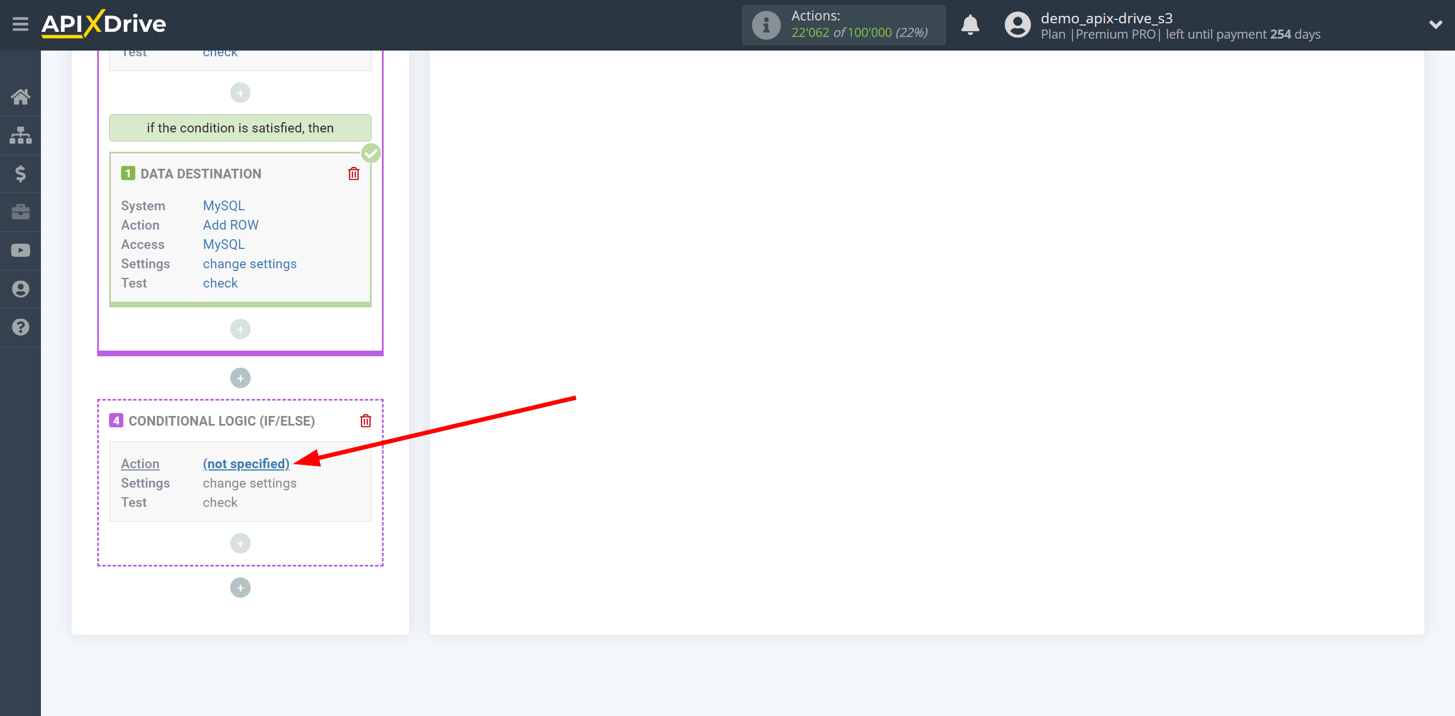
Task: Click check test link in Conditional Logic block
Action: point(220,502)
